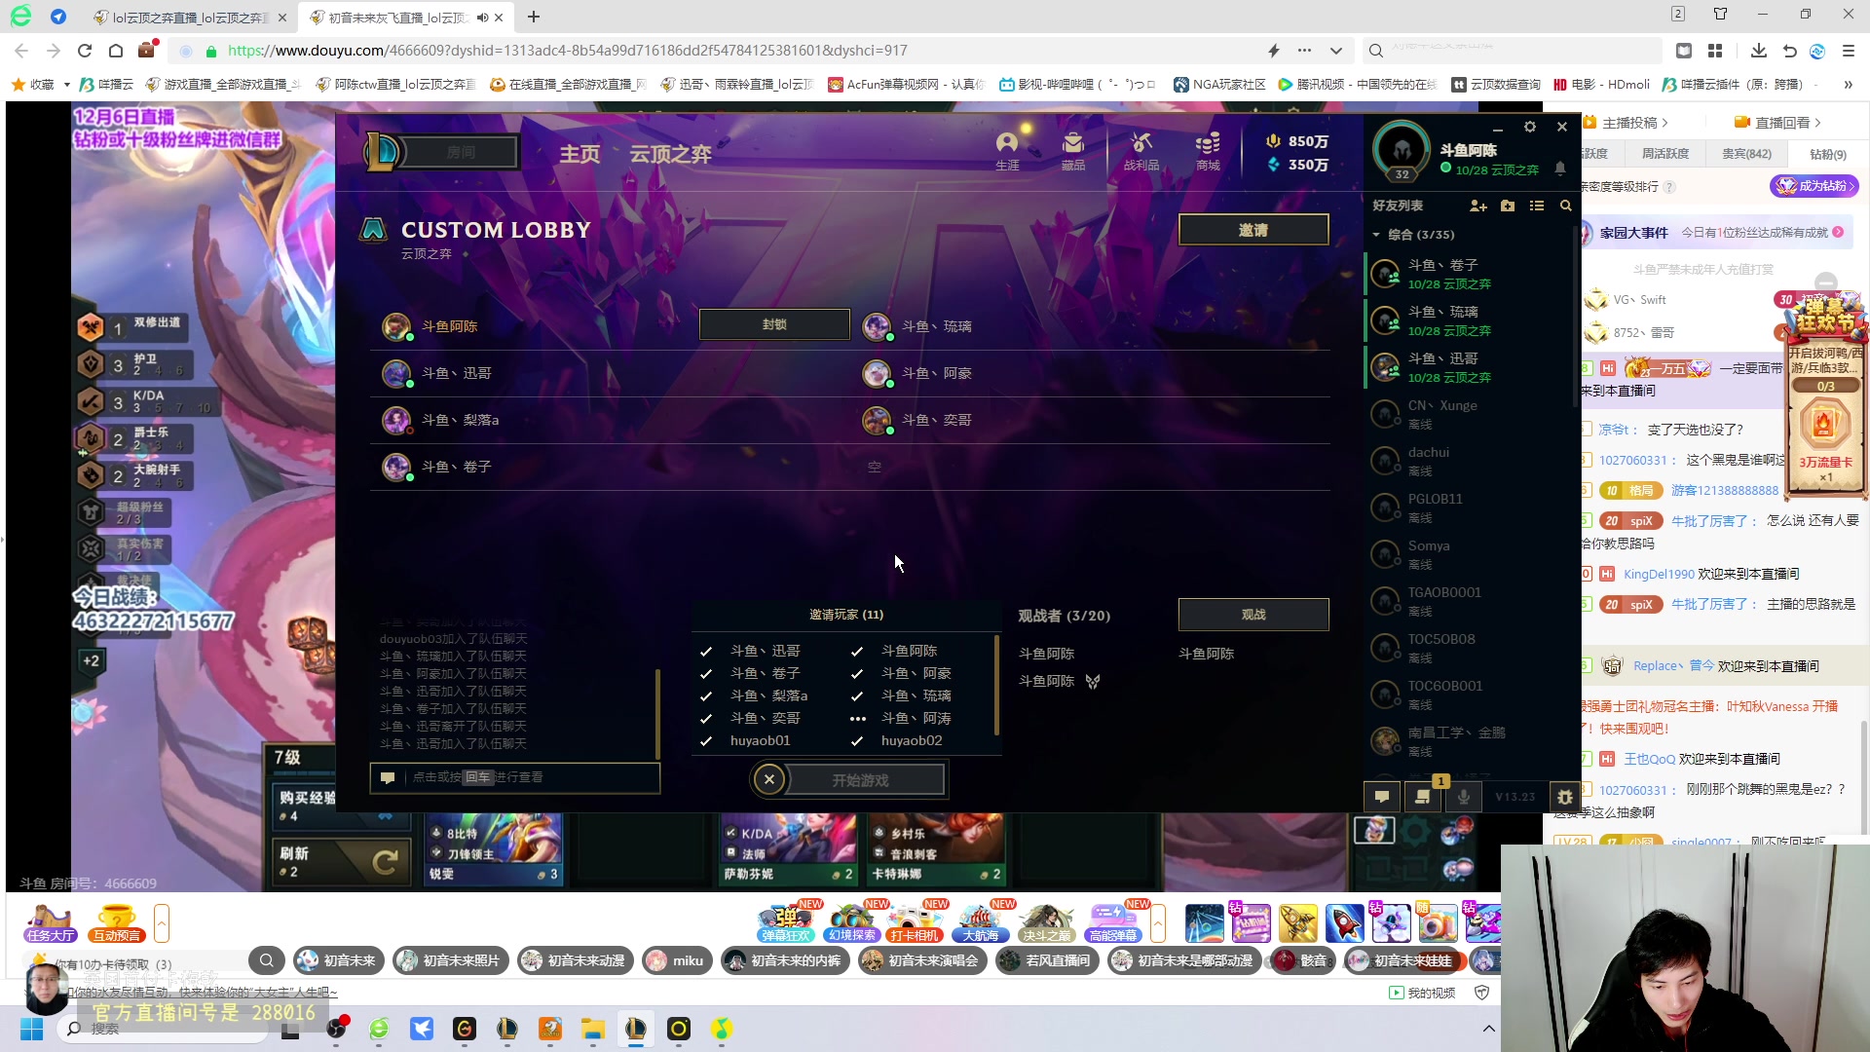Open the client settings gear

pos(1529,128)
